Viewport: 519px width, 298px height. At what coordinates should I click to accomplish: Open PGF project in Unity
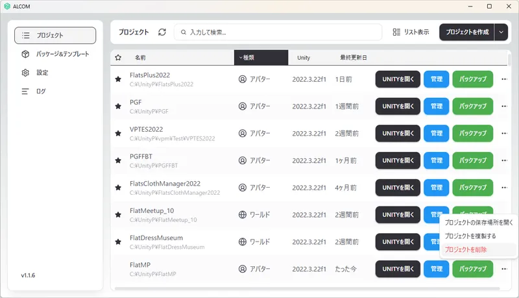click(398, 106)
